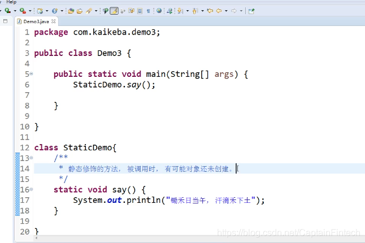This screenshot has width=365, height=243.
Task: Collapse the say method fold at line 16
Action: (x=31, y=189)
